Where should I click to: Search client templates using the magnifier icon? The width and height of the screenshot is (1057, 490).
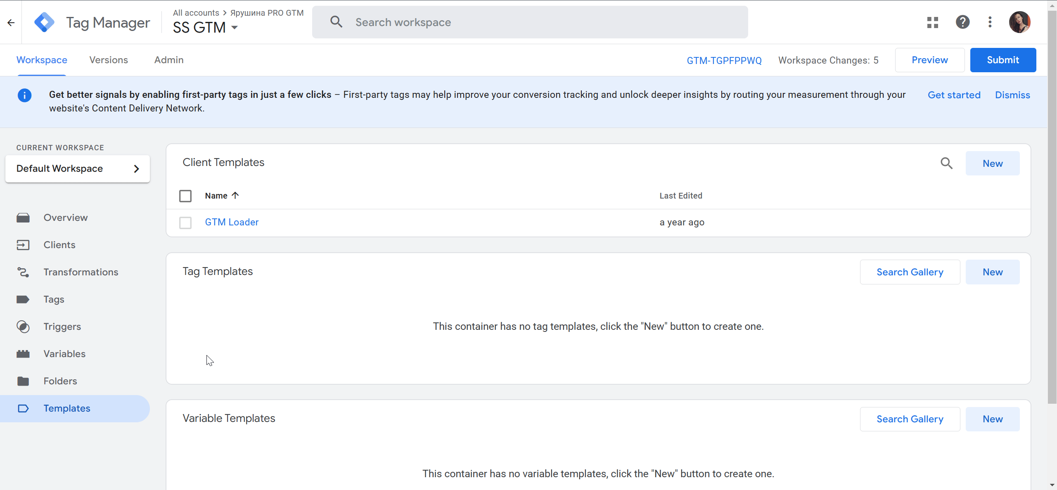947,163
